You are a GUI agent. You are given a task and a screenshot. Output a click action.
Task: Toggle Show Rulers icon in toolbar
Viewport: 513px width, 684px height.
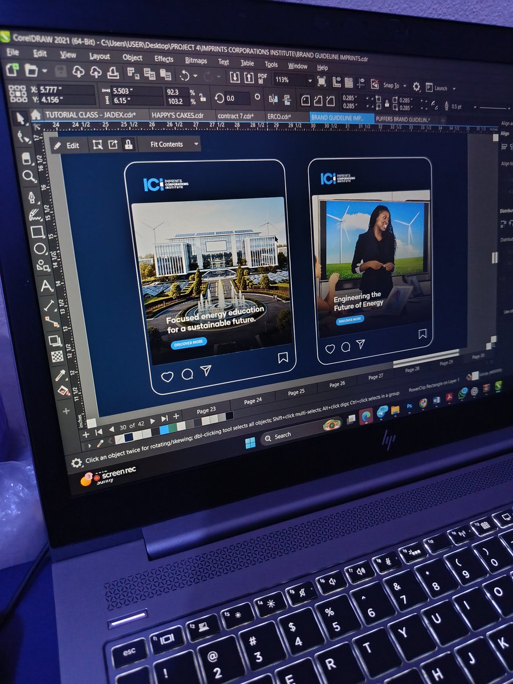click(x=336, y=82)
